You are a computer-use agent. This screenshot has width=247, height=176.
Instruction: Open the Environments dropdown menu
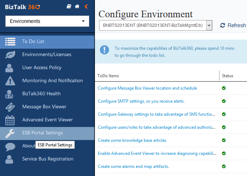[x=47, y=21]
